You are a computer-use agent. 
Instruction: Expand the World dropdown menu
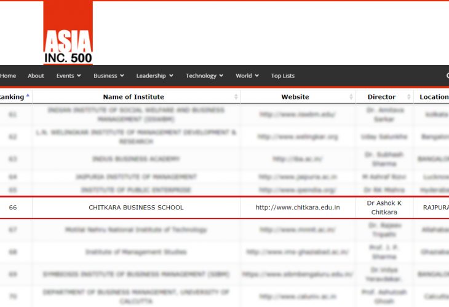247,76
